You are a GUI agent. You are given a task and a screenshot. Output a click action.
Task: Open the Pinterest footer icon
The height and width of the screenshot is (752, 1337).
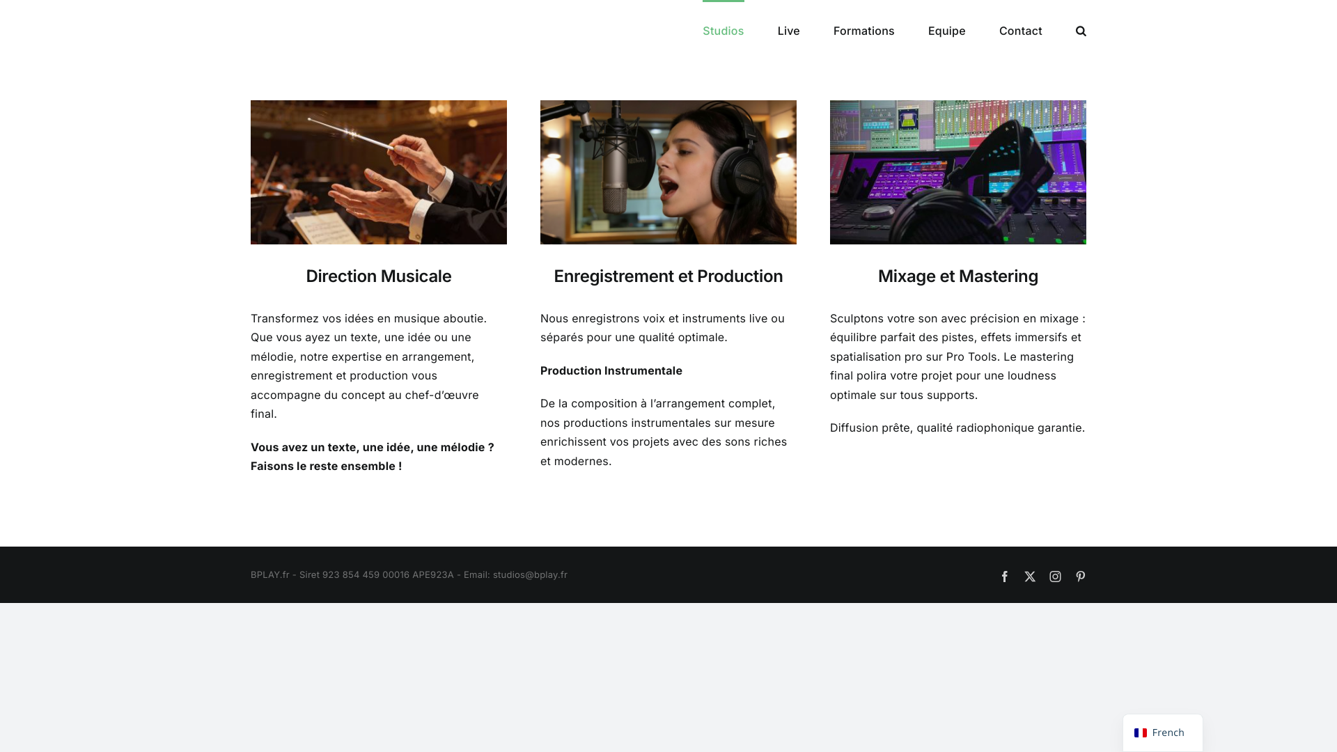click(1081, 577)
